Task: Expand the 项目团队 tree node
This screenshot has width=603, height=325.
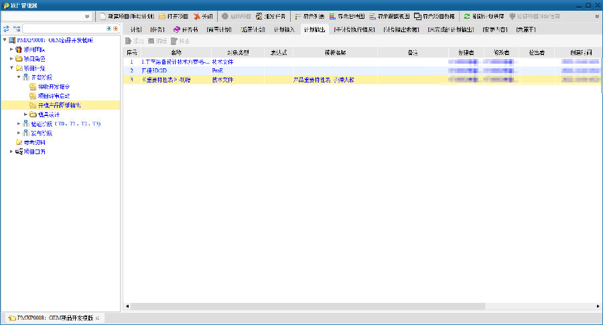Action: (x=11, y=49)
